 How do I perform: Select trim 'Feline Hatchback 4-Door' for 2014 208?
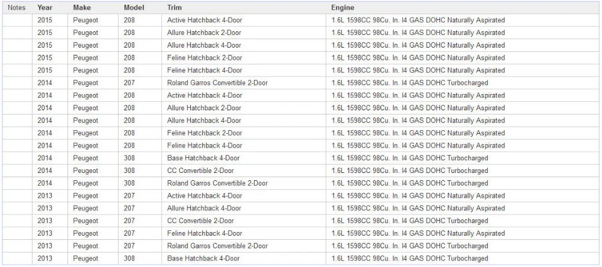pos(205,146)
